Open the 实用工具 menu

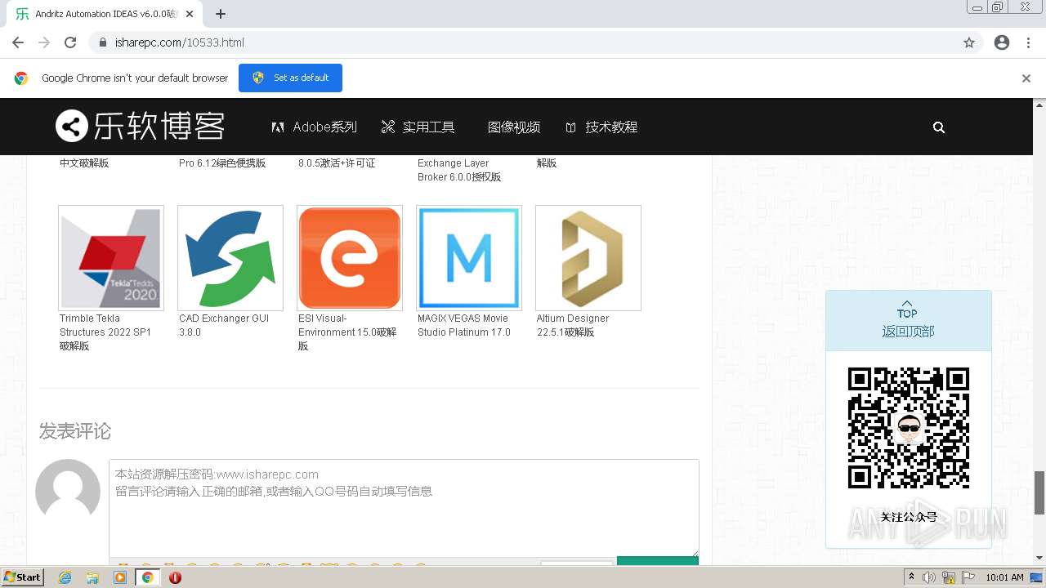click(418, 127)
